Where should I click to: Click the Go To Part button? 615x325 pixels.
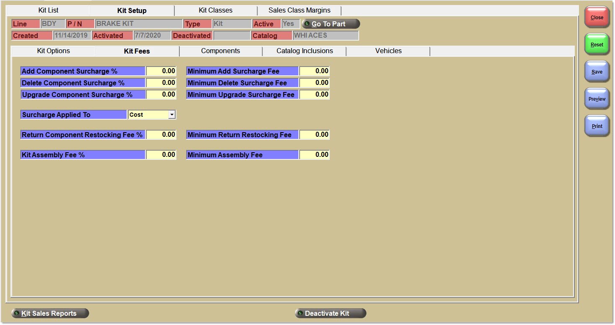click(331, 24)
